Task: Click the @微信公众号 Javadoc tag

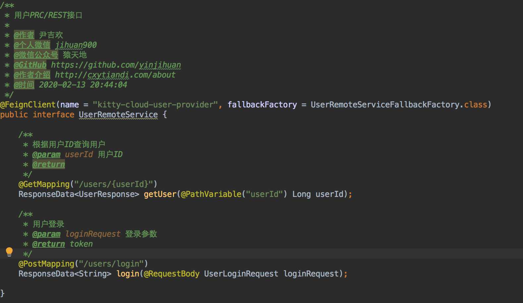Action: [36, 55]
